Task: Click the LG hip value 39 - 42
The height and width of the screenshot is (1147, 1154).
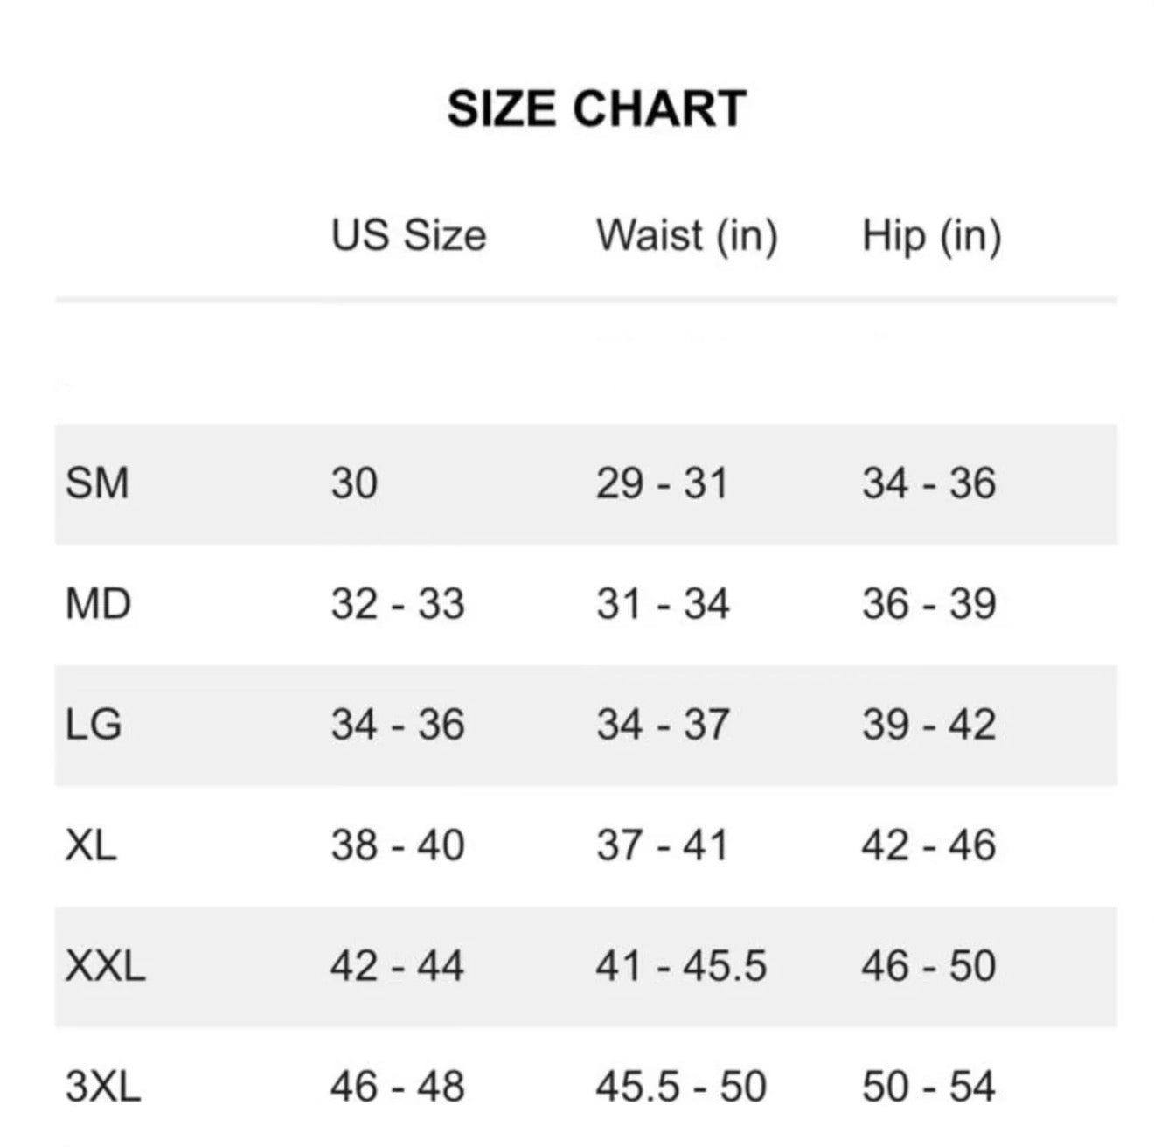Action: click(x=928, y=725)
